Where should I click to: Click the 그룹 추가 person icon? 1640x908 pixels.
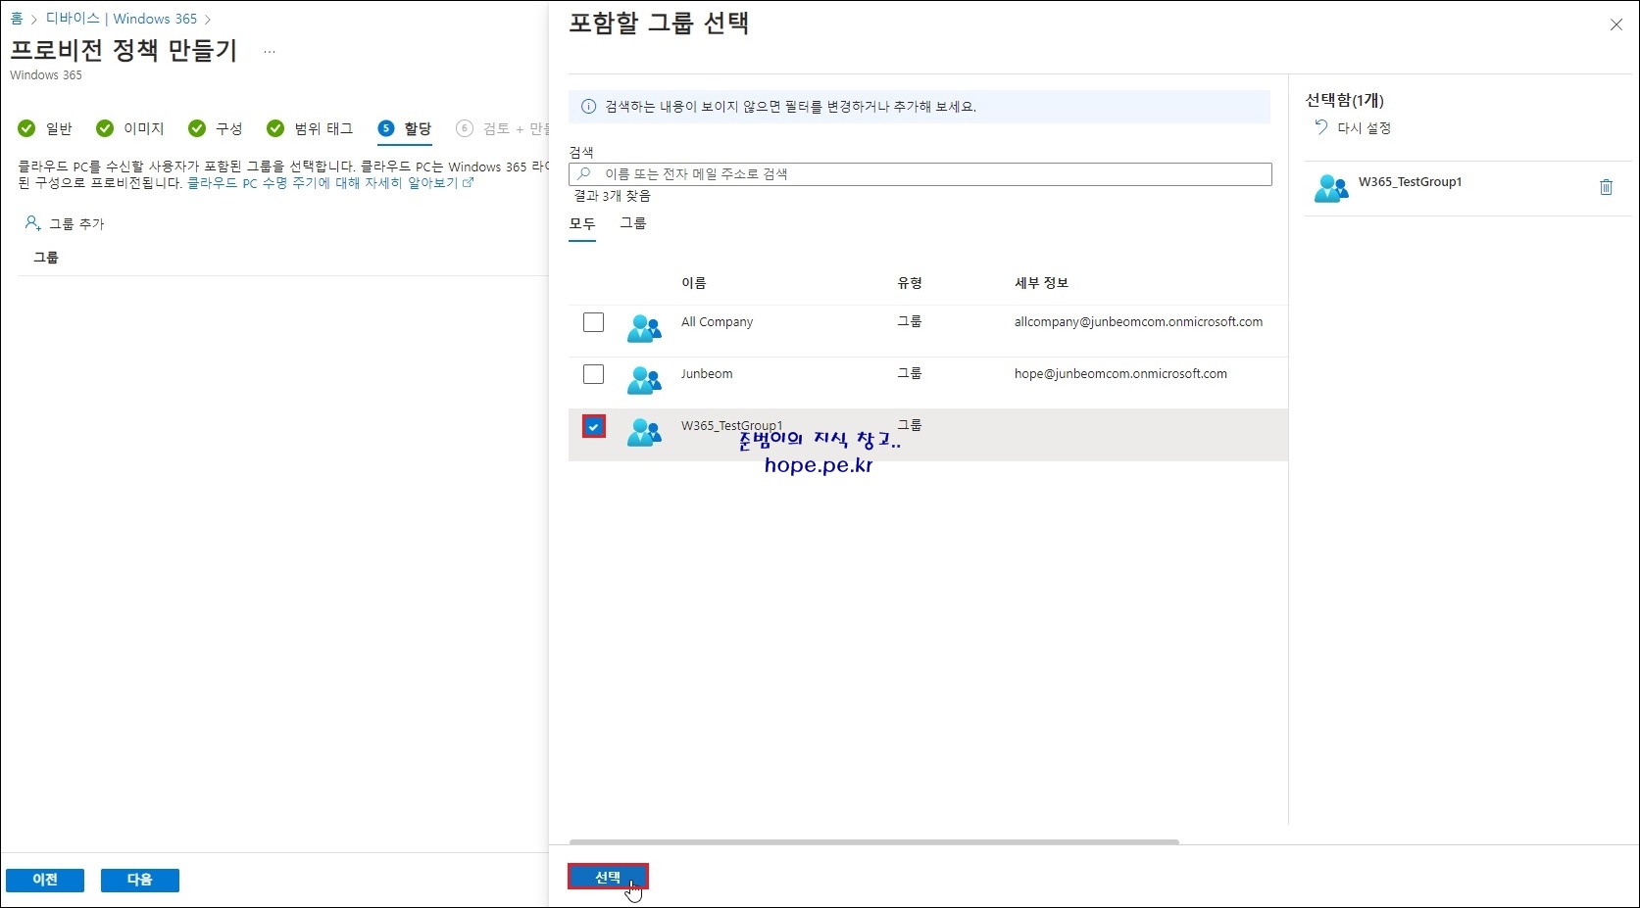32,223
